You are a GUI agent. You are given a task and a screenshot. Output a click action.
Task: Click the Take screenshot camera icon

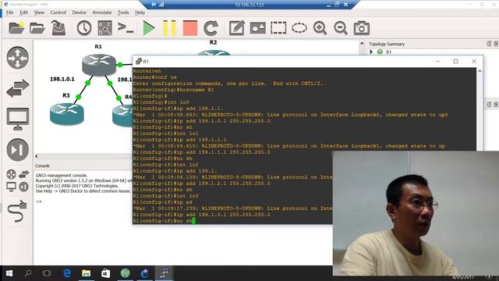pyautogui.click(x=362, y=28)
